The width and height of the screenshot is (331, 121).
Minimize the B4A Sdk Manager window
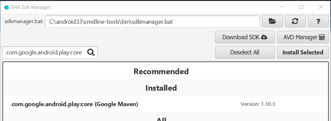[x=282, y=7]
